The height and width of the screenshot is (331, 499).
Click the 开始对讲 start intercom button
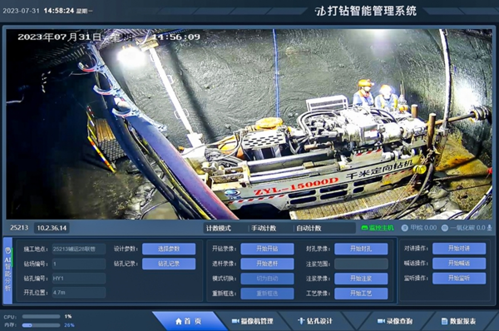click(x=459, y=248)
